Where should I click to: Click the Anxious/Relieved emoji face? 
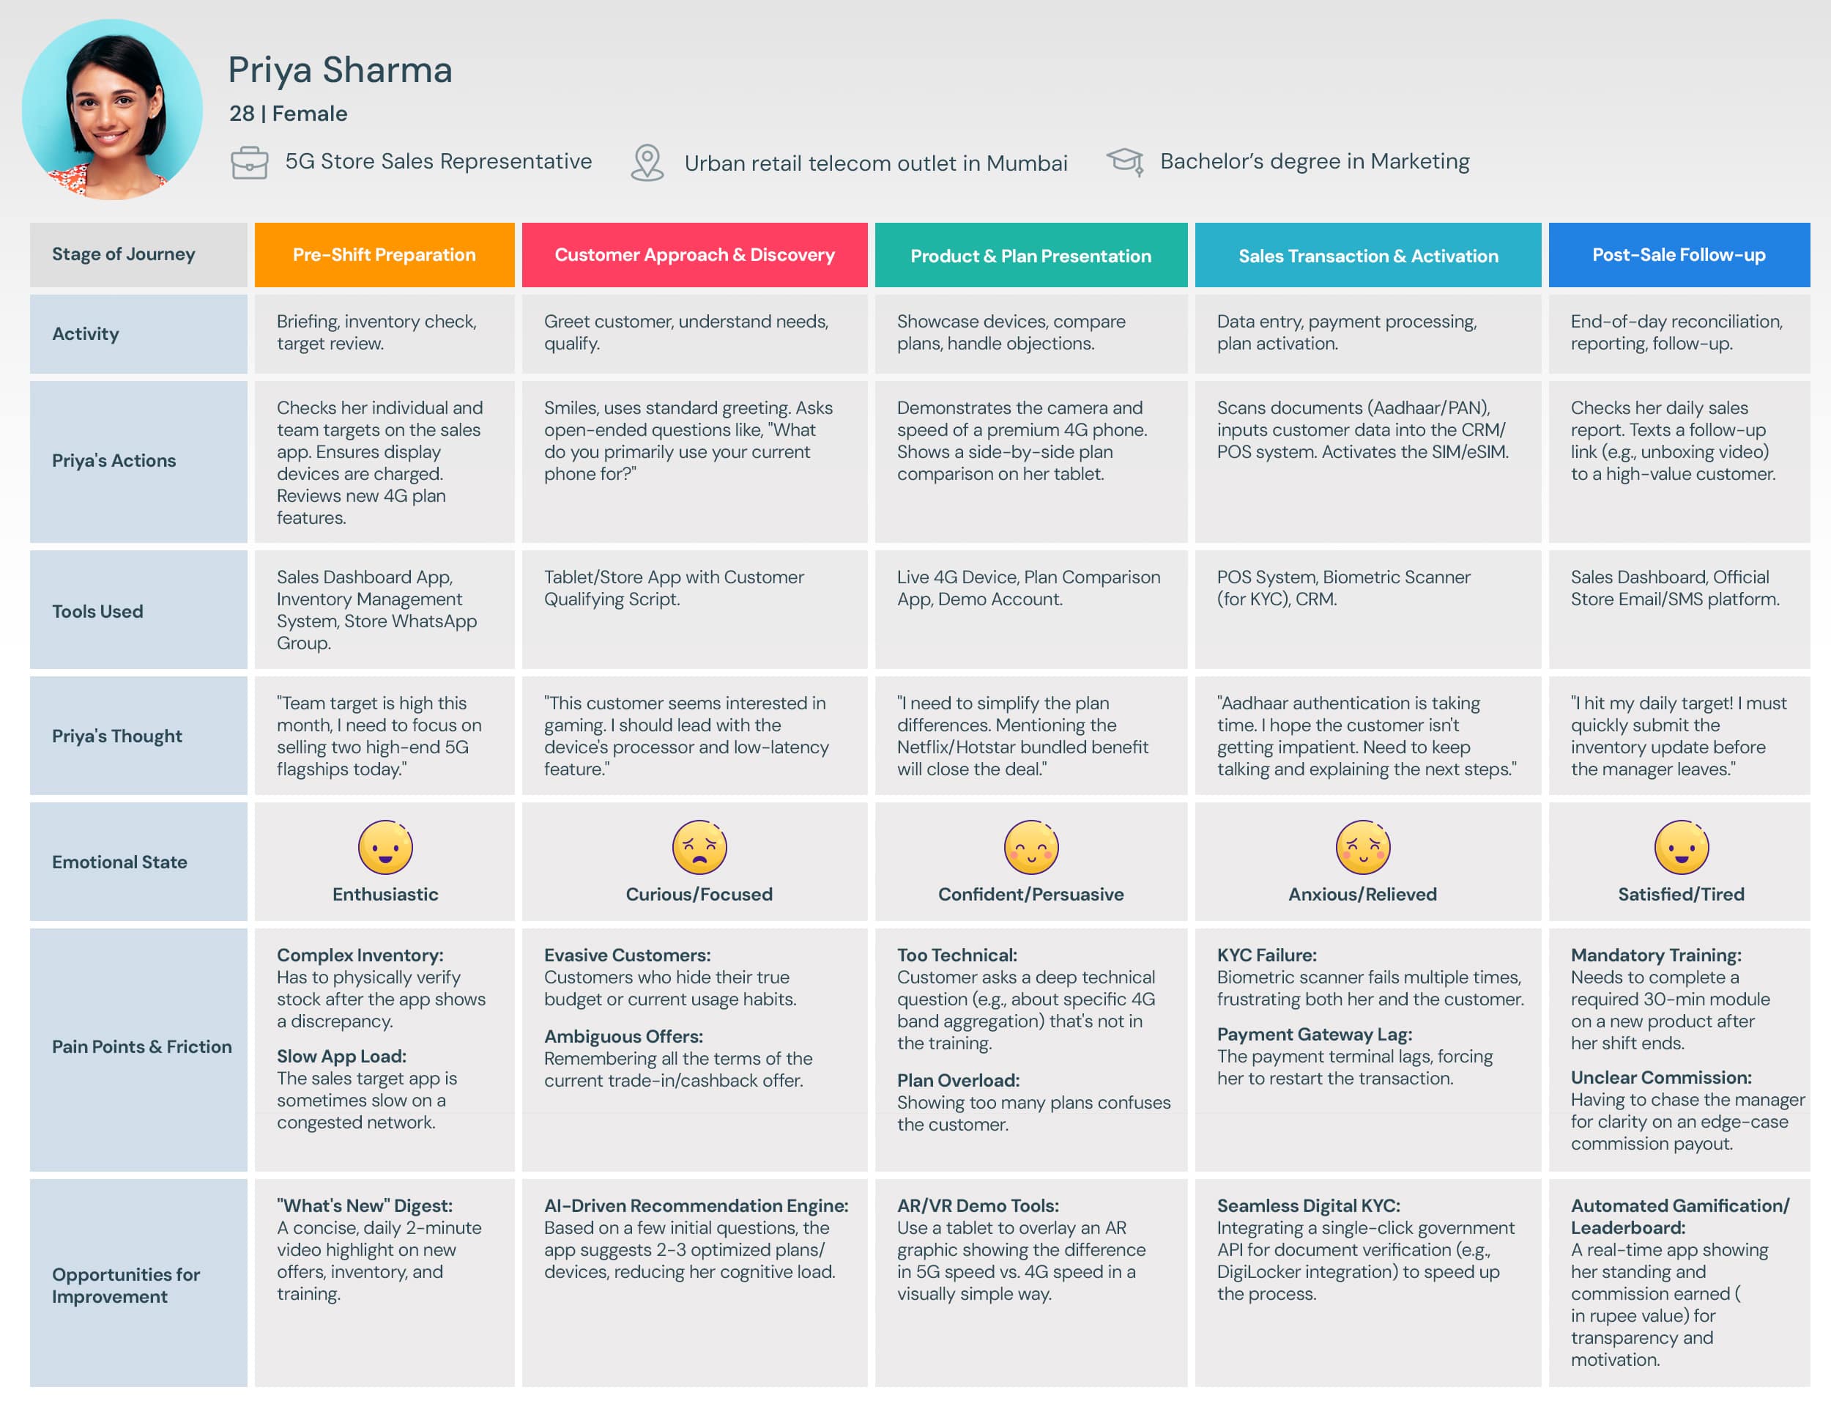[x=1362, y=846]
